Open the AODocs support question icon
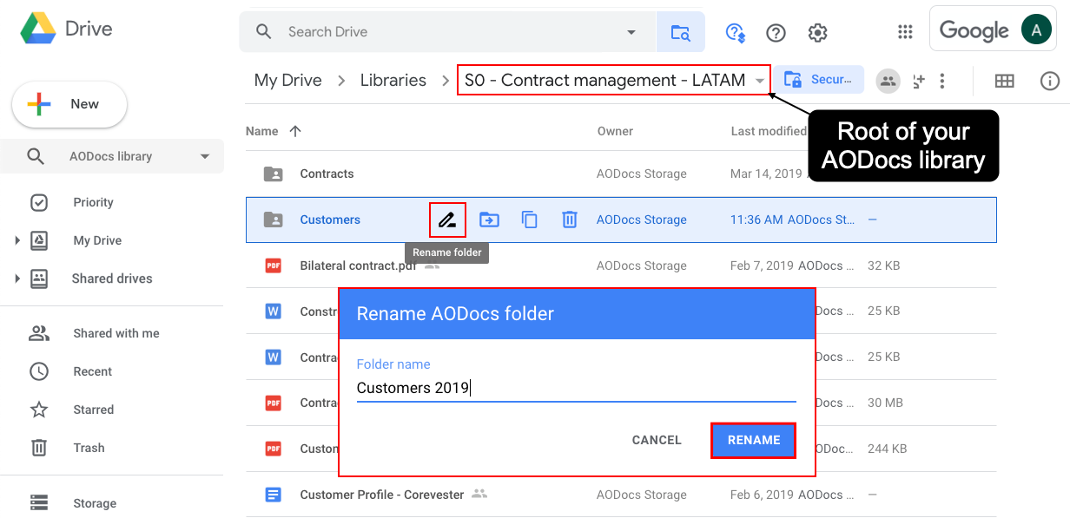The image size is (1070, 518). click(x=736, y=33)
